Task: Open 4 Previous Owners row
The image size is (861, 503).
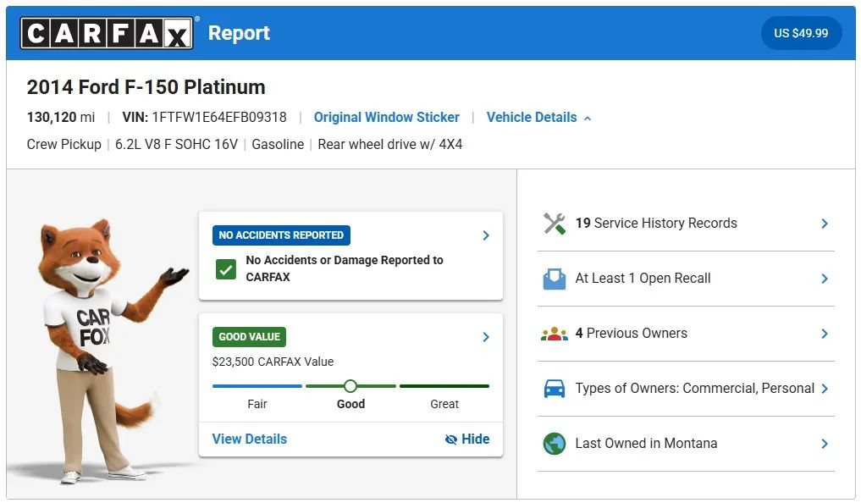Action: 686,334
